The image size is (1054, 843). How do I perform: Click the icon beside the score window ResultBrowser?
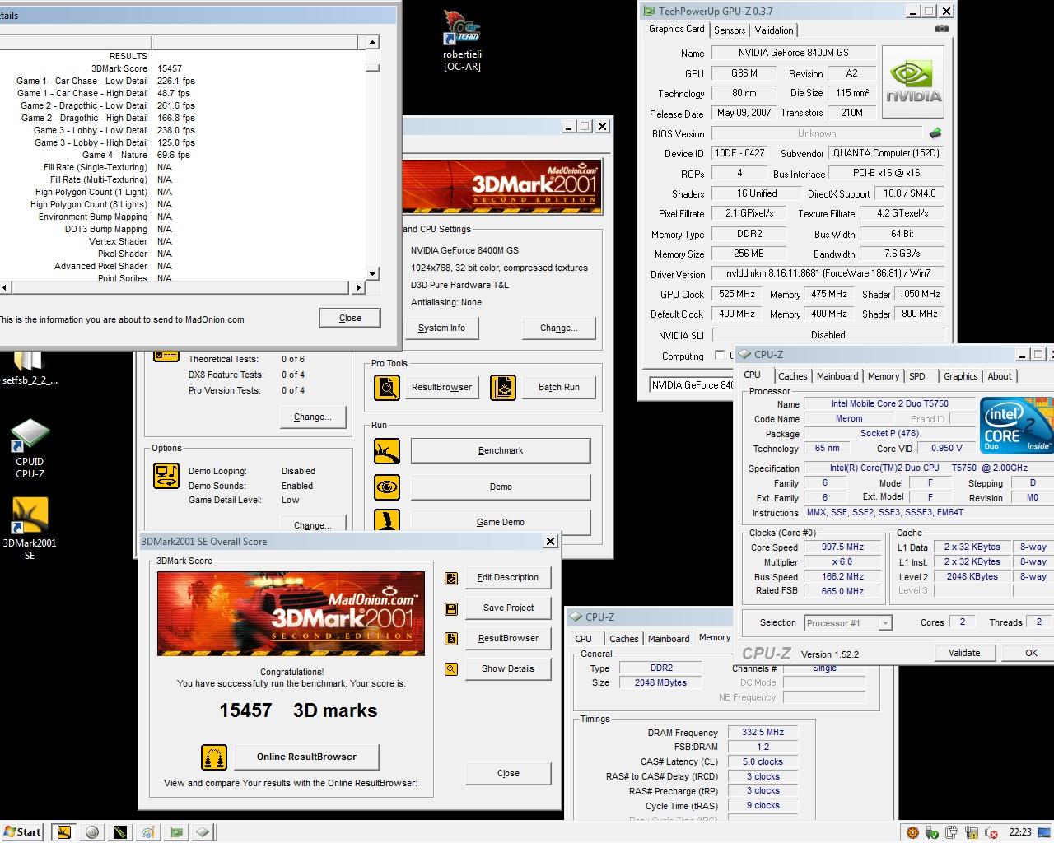pos(451,639)
